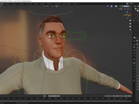
Task: Open the overlays options dropdown arrow
Action: coord(118,6)
